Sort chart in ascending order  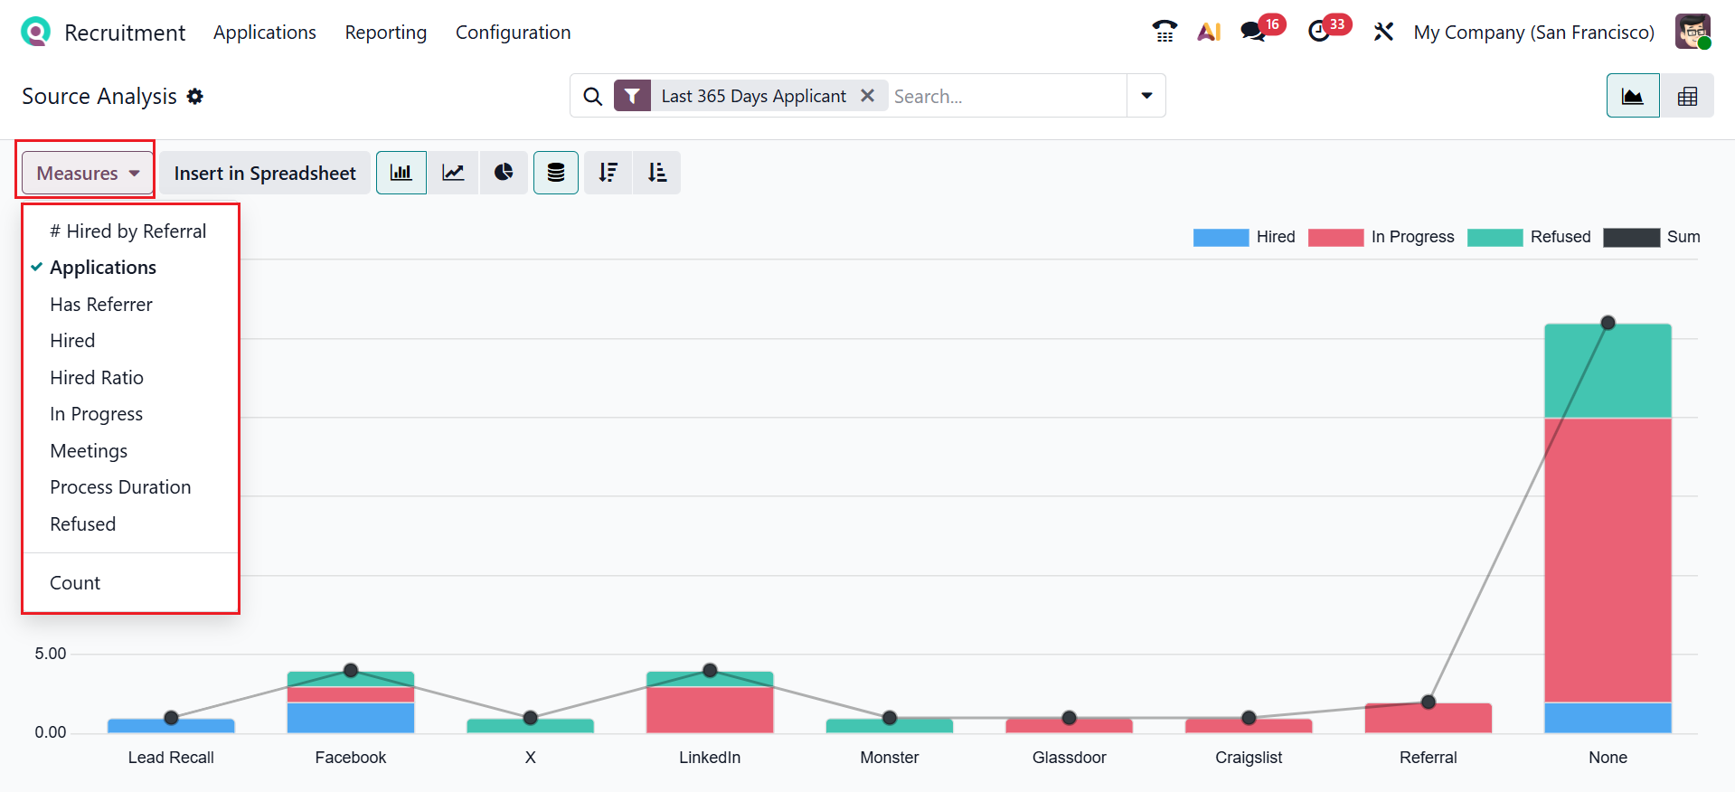tap(657, 173)
